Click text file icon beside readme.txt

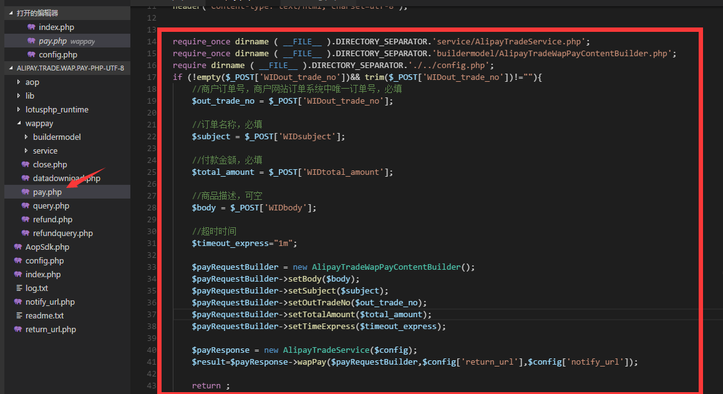pyautogui.click(x=19, y=315)
